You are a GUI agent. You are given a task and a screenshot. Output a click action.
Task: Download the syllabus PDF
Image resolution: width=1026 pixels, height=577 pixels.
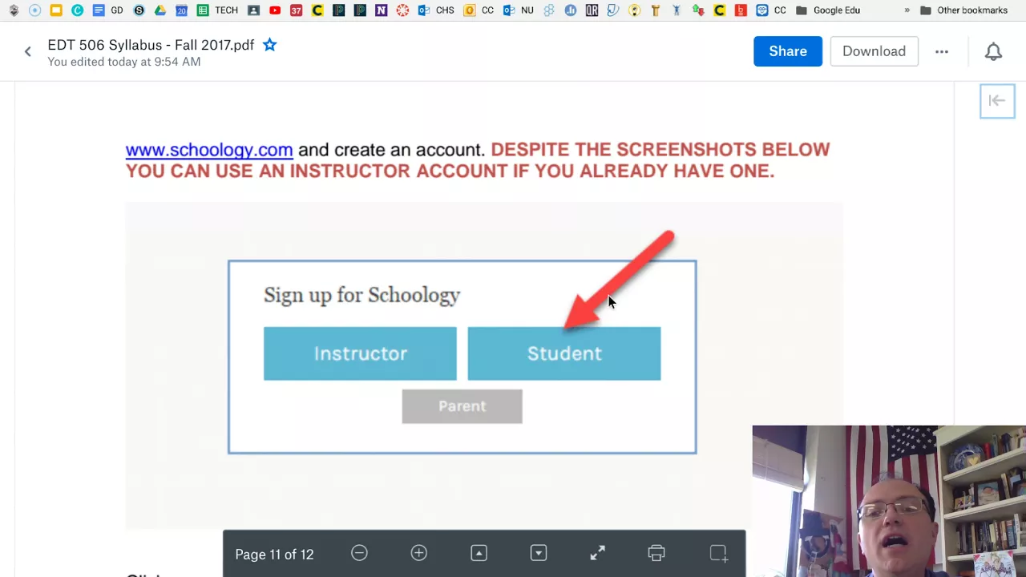pyautogui.click(x=874, y=51)
